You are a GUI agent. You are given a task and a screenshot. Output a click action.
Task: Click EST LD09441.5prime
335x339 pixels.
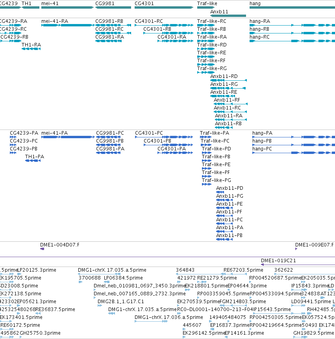[311, 301]
